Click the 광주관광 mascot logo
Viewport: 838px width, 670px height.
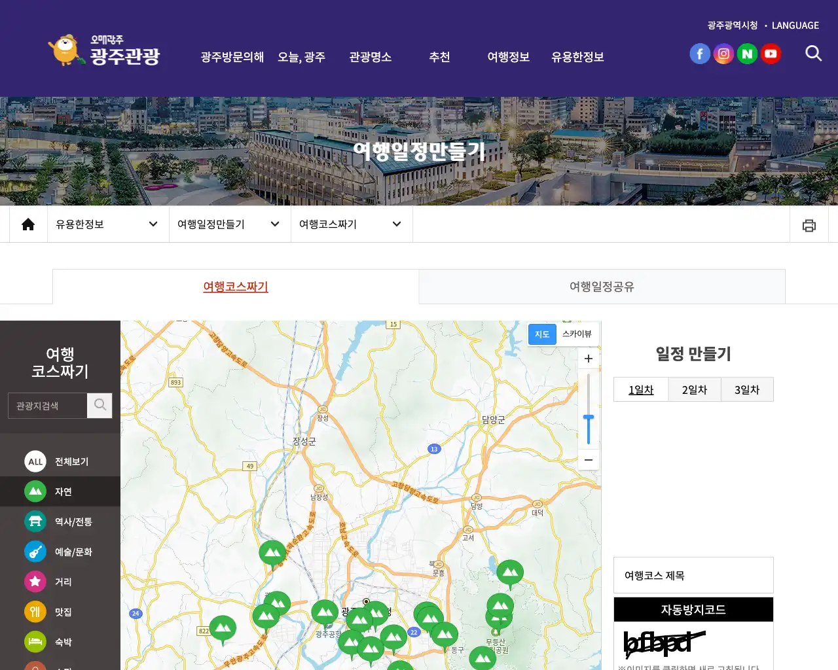tap(104, 50)
